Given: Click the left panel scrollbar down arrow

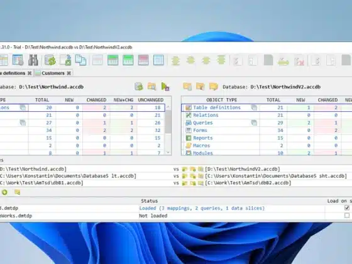Looking at the screenshot, I should point(168,152).
